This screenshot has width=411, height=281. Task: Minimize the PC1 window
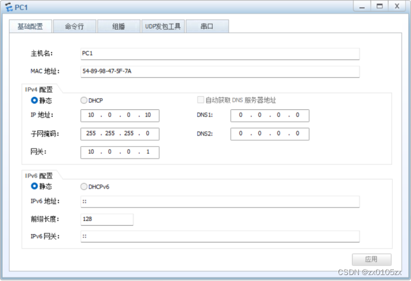[x=362, y=7]
